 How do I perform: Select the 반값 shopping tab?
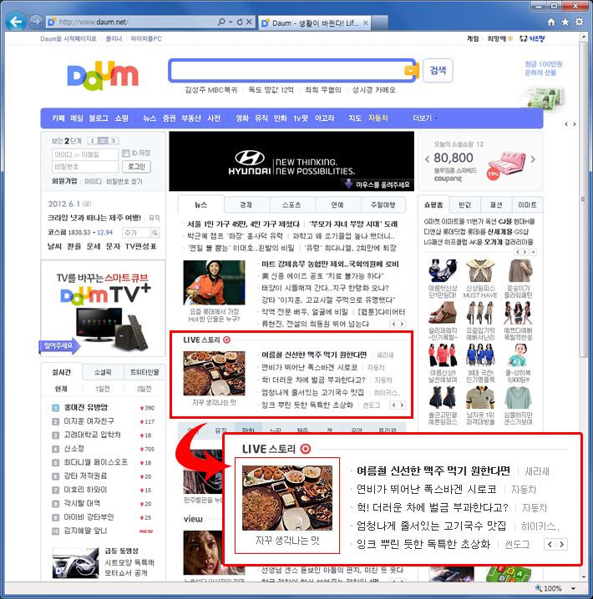coord(465,204)
